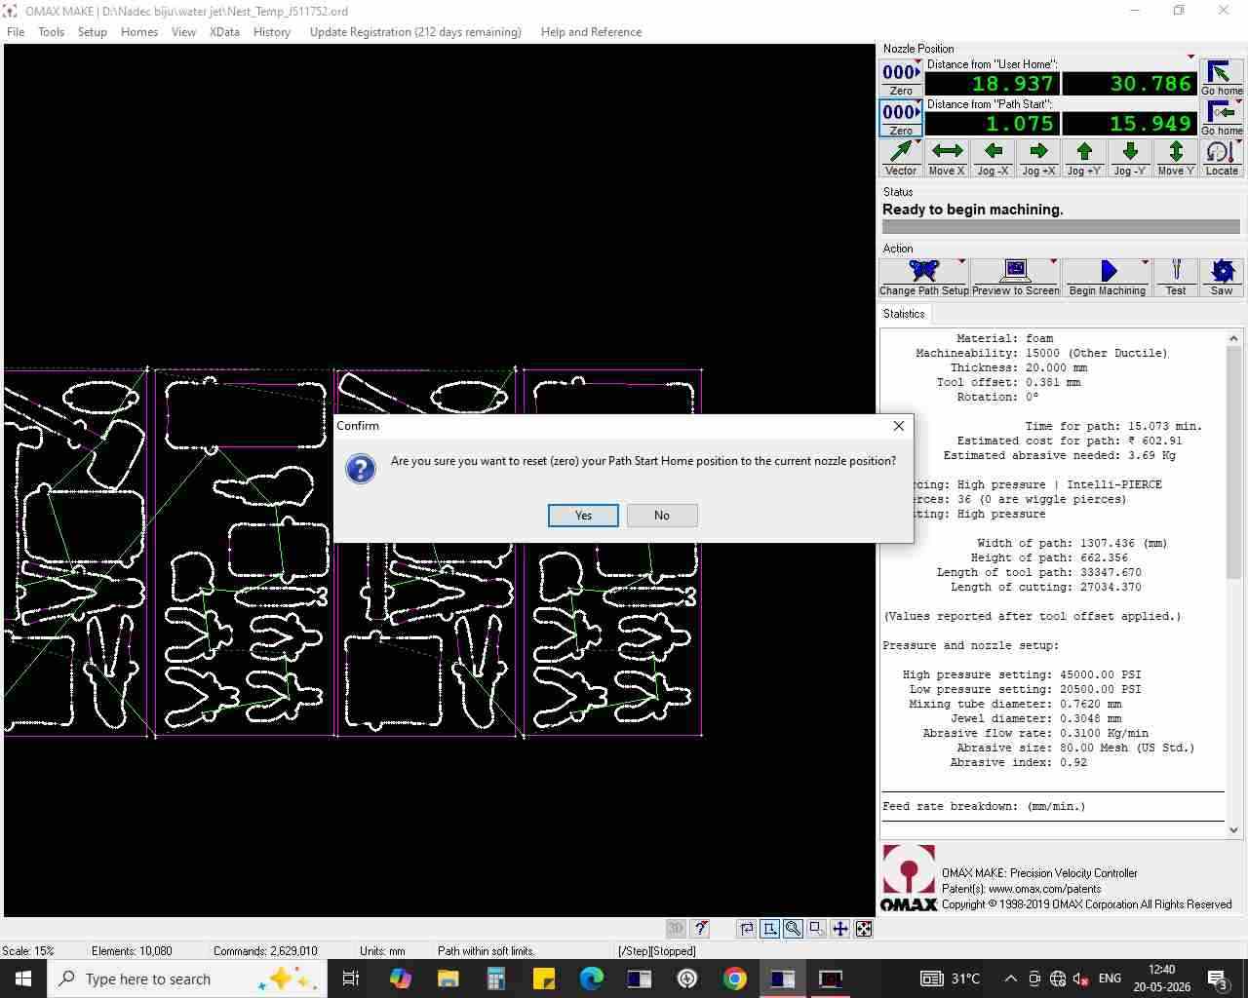The height and width of the screenshot is (998, 1248).
Task: Open the Tools menu
Action: [52, 32]
